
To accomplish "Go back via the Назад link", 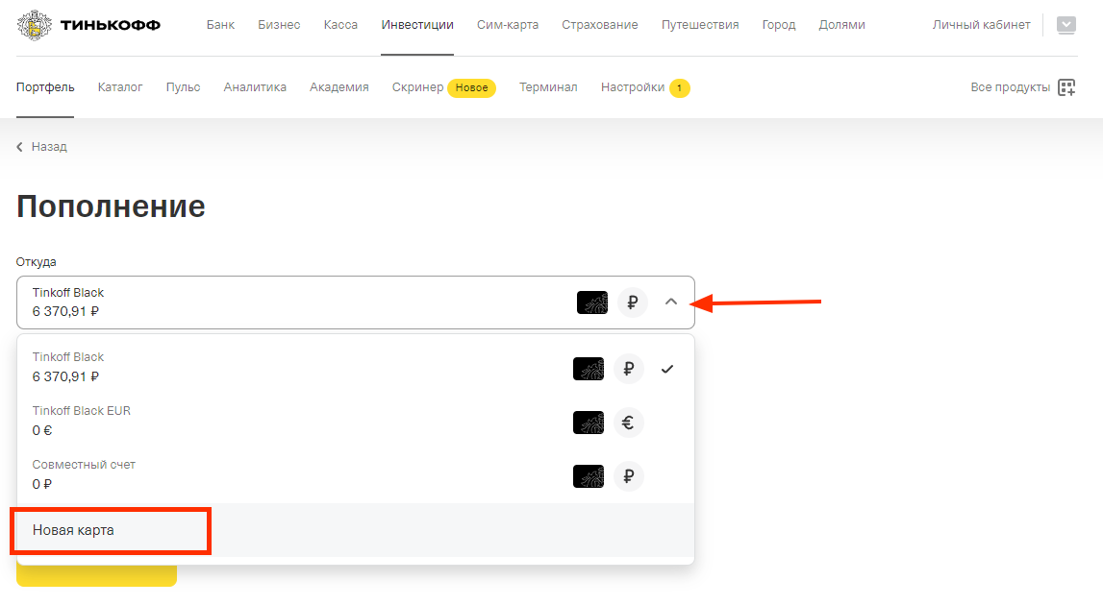I will pyautogui.click(x=49, y=147).
